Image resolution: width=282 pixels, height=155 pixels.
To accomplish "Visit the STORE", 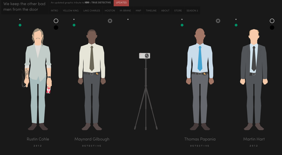I will [178, 11].
